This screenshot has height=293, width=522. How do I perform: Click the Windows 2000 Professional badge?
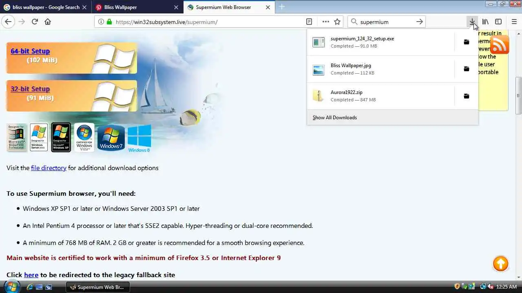tap(17, 138)
